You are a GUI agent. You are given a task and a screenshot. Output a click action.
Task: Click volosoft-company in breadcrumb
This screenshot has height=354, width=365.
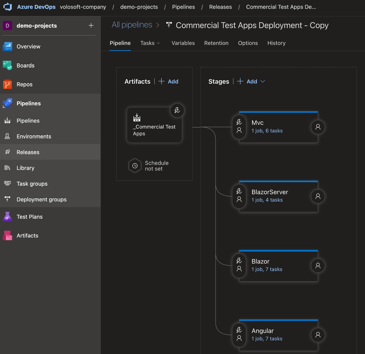point(83,7)
